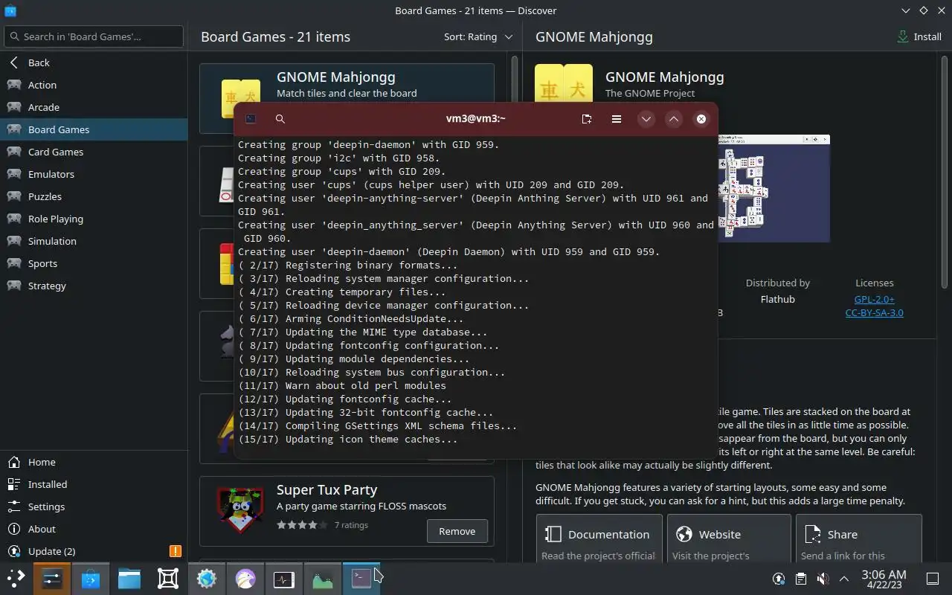Open the terminal hamburger menu
952x595 pixels.
[x=617, y=119]
